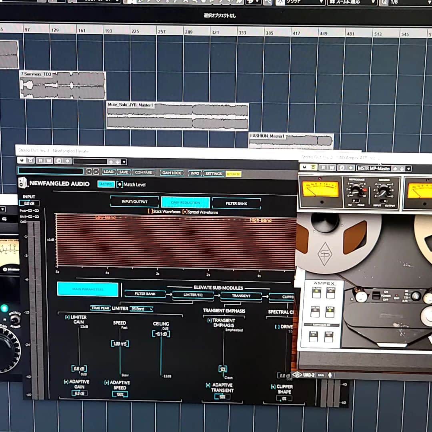Click the Newfangled Audio speaker logo

click(x=23, y=183)
